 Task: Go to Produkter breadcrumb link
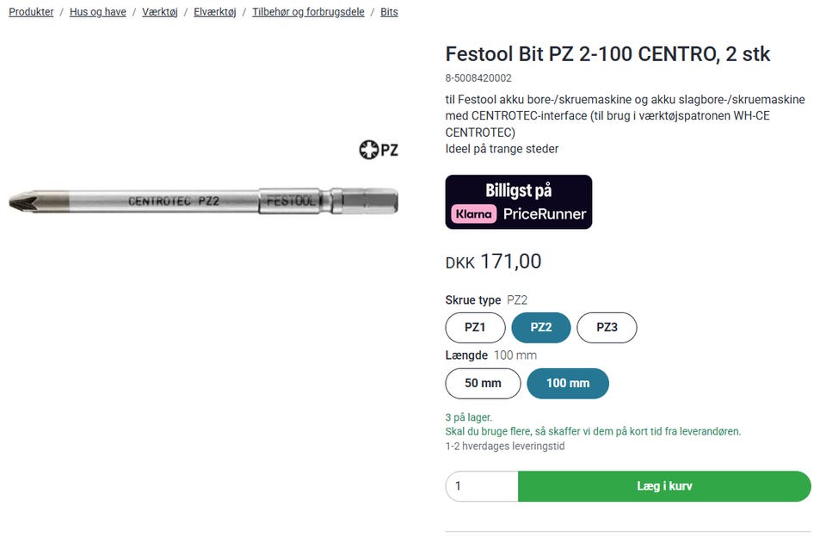pos(31,12)
